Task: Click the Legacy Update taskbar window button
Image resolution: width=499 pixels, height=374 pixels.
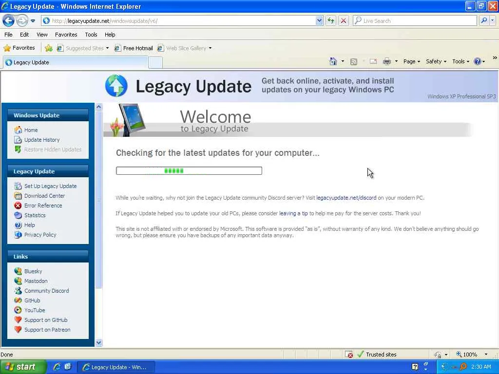Action: [116, 367]
